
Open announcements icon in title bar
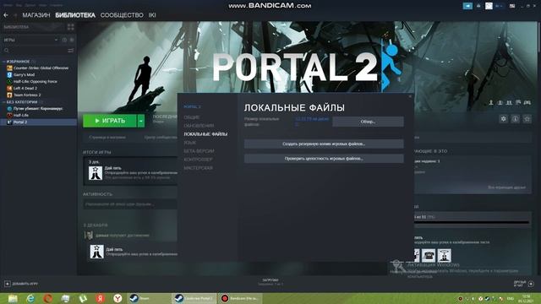467,6
